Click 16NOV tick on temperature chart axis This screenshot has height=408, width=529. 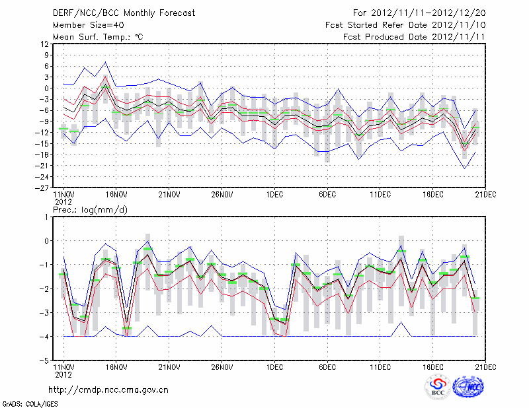coord(116,195)
